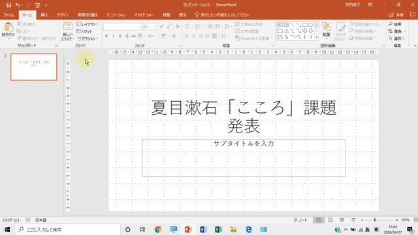Click the Reset (リセット) slide button
This screenshot has width=418, height=235.
coord(84,31)
